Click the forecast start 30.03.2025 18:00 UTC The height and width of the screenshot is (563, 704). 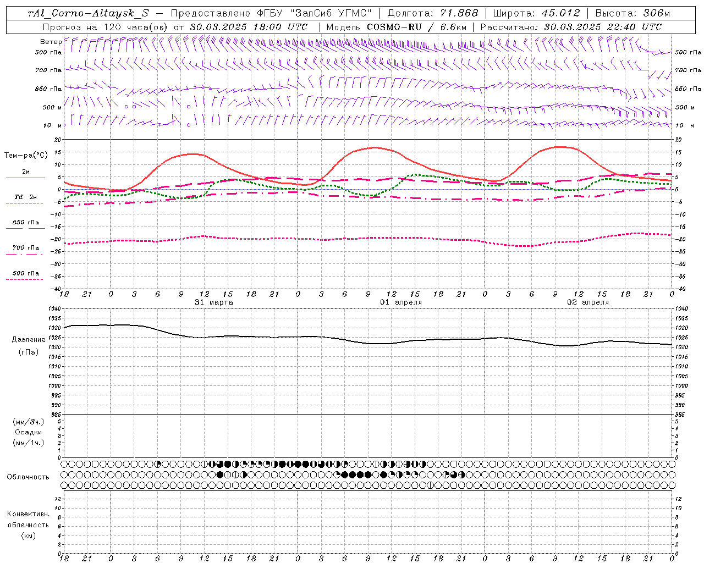[249, 27]
